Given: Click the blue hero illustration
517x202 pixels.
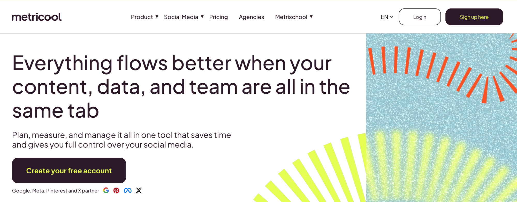Looking at the screenshot, I should click(441, 117).
